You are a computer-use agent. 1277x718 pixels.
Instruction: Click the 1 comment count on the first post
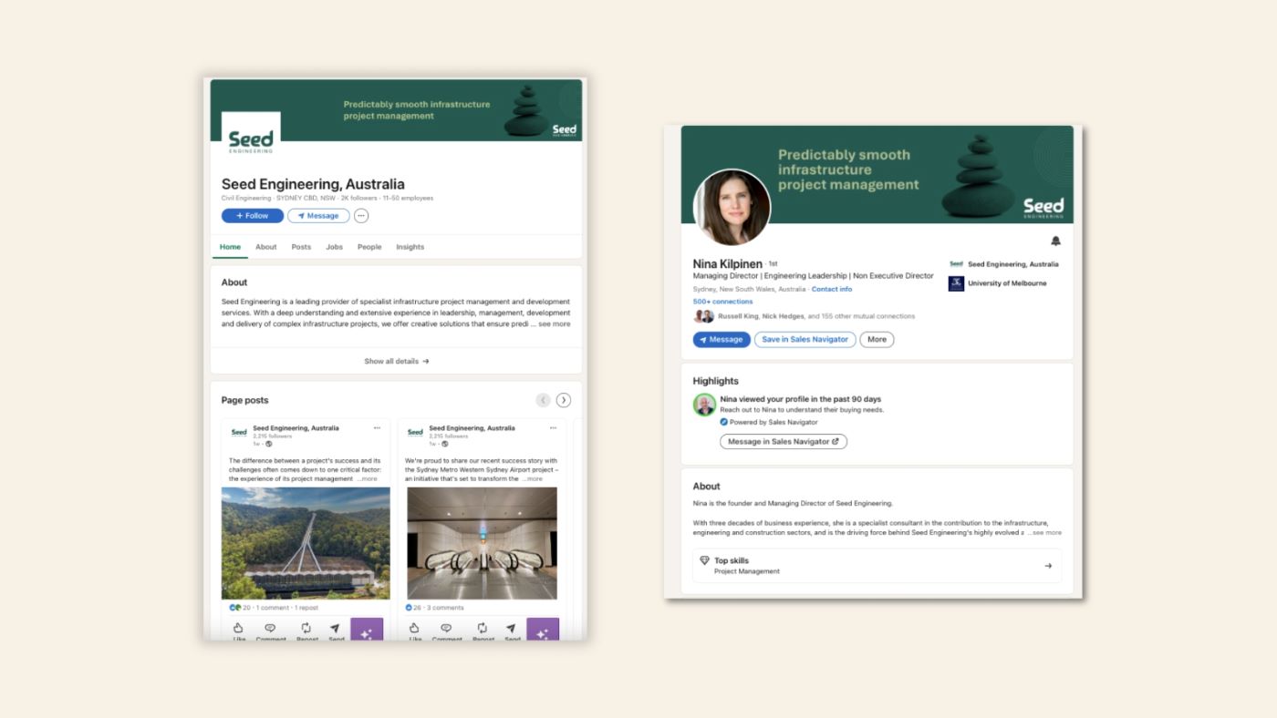pyautogui.click(x=273, y=608)
